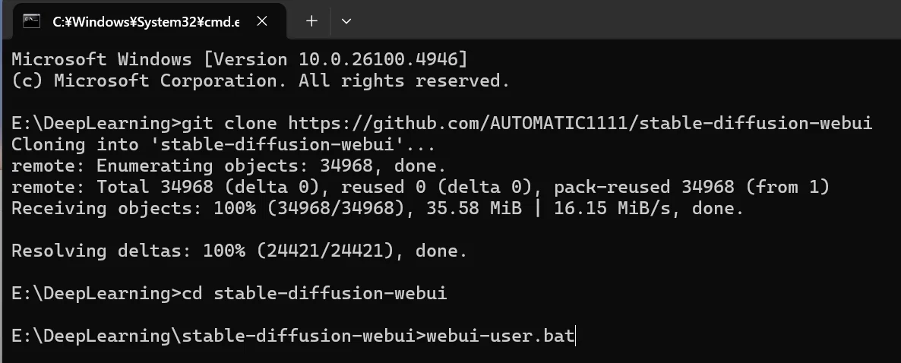Viewport: 901px width, 363px height.
Task: Click the first 'E:\DeepLearning>' prompt
Action: (x=96, y=124)
